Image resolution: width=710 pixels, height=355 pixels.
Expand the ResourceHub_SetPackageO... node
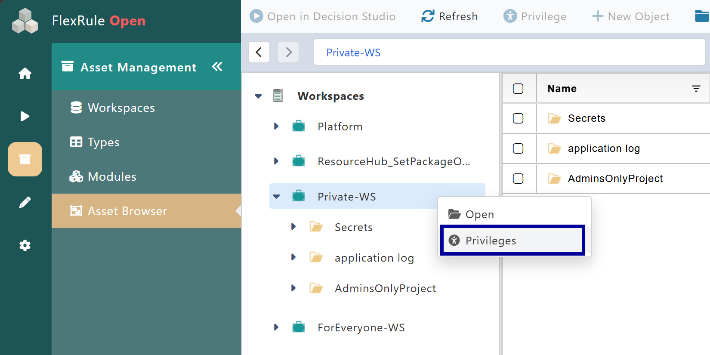pos(276,161)
